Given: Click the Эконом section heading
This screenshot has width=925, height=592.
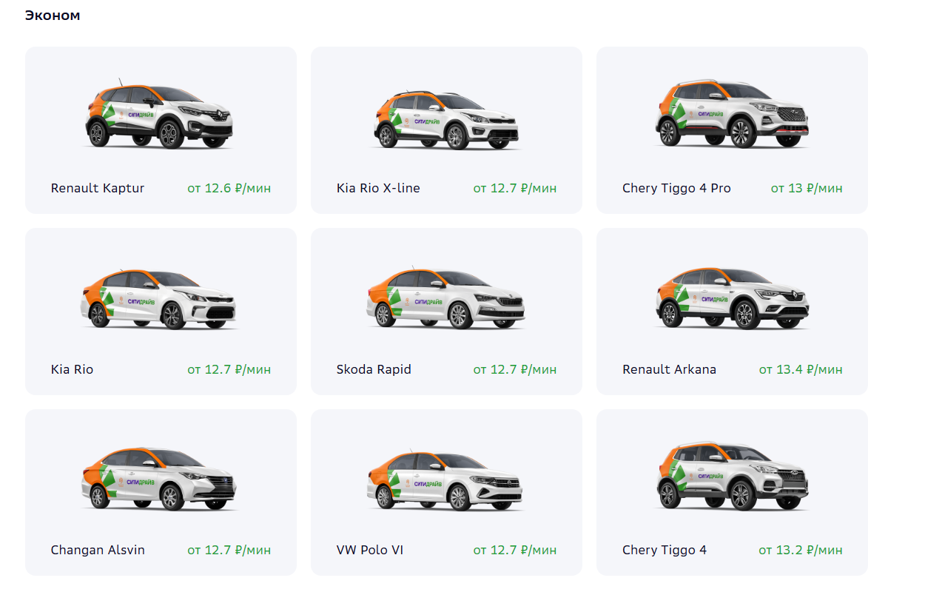Looking at the screenshot, I should (x=53, y=15).
